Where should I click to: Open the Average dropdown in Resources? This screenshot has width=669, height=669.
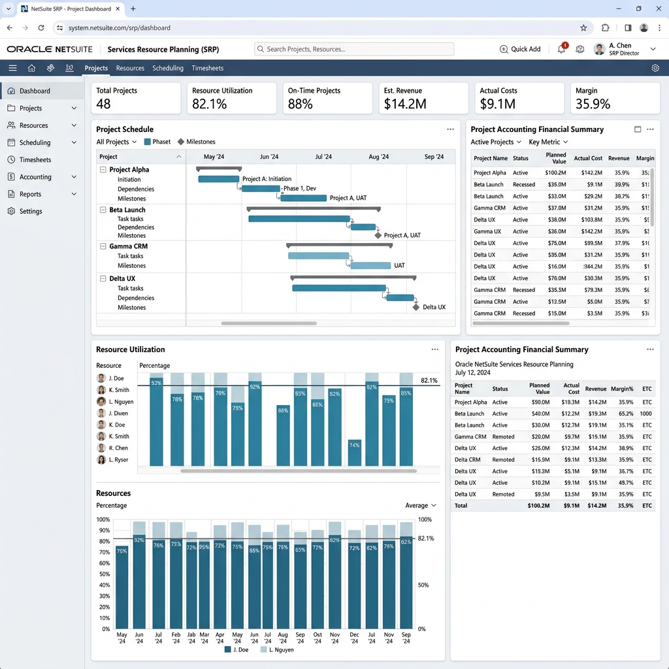pos(421,505)
